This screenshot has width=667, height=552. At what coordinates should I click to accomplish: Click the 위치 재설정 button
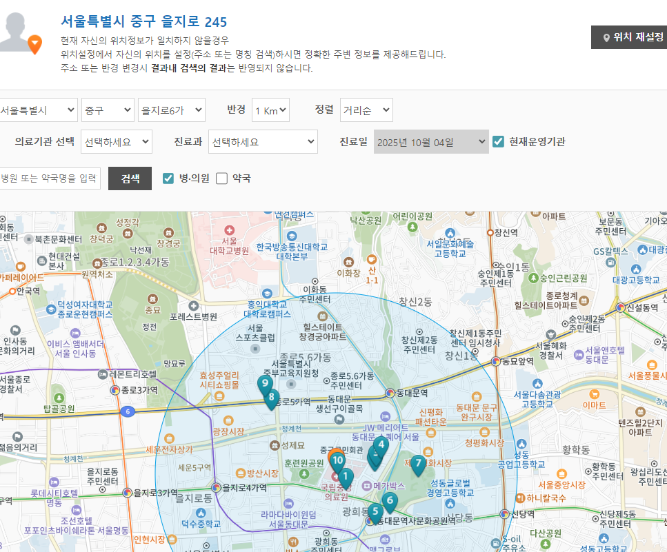pyautogui.click(x=628, y=37)
